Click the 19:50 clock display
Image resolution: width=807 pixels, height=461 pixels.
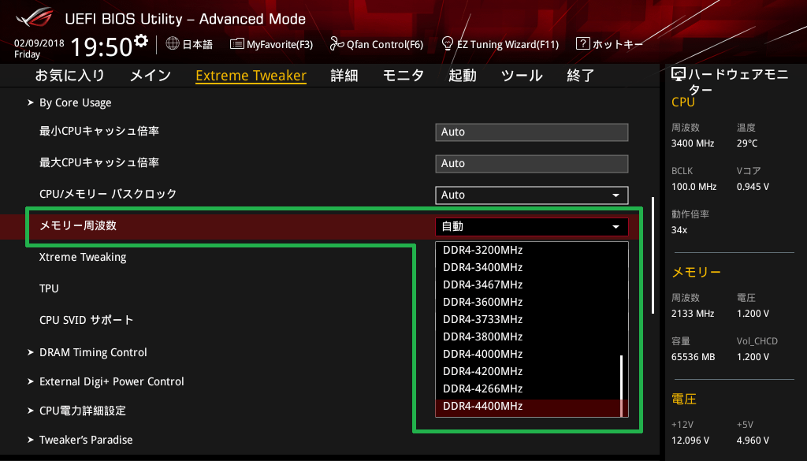tap(102, 46)
